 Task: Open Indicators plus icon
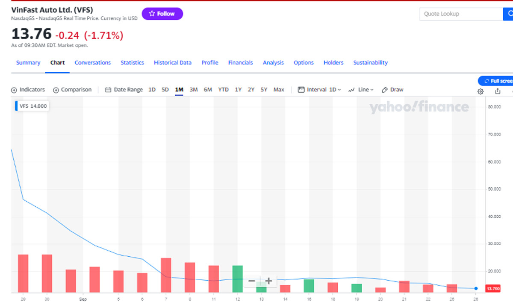(x=14, y=90)
